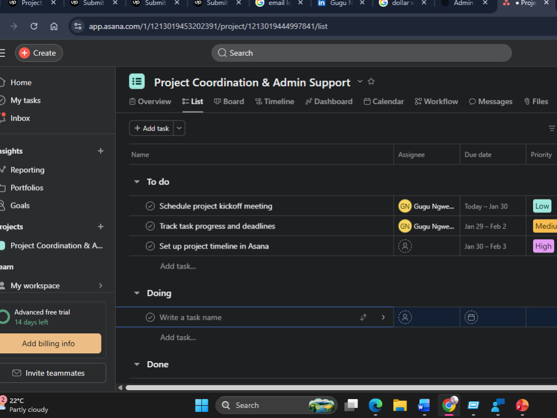Open PowerPoint from taskbar
The width and height of the screenshot is (557, 418).
pos(522,405)
